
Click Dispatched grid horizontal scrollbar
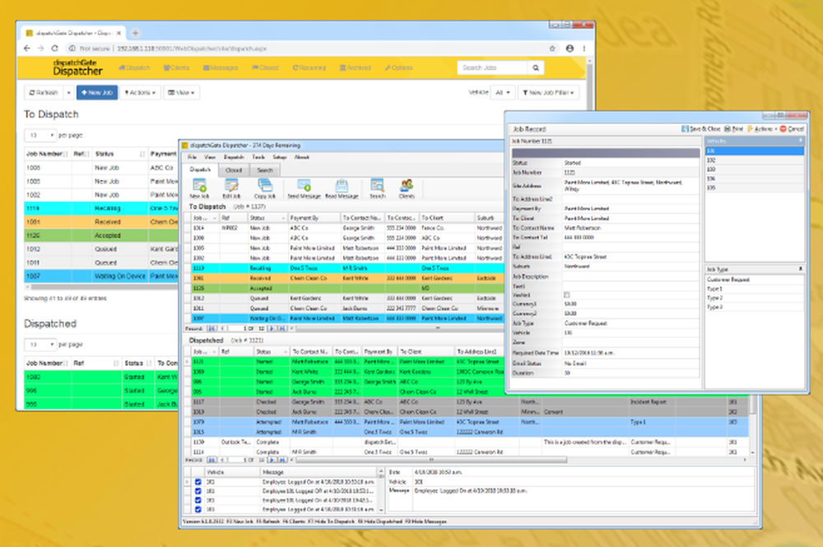coord(431,460)
